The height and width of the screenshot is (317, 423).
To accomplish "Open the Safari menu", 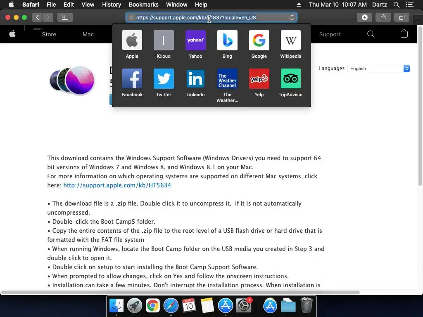I will point(31,5).
